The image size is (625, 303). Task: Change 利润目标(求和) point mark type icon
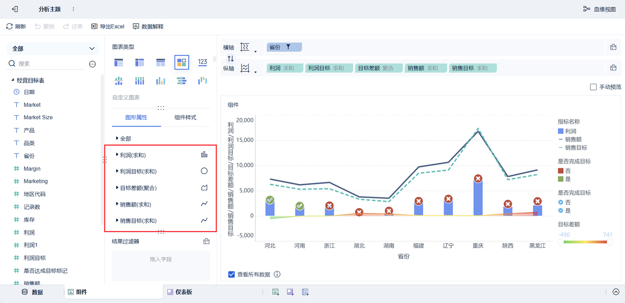(204, 171)
